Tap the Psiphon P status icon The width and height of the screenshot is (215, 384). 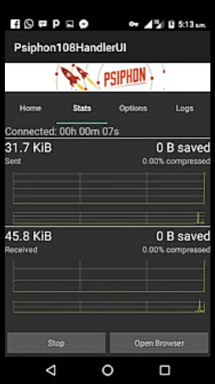pos(56,24)
